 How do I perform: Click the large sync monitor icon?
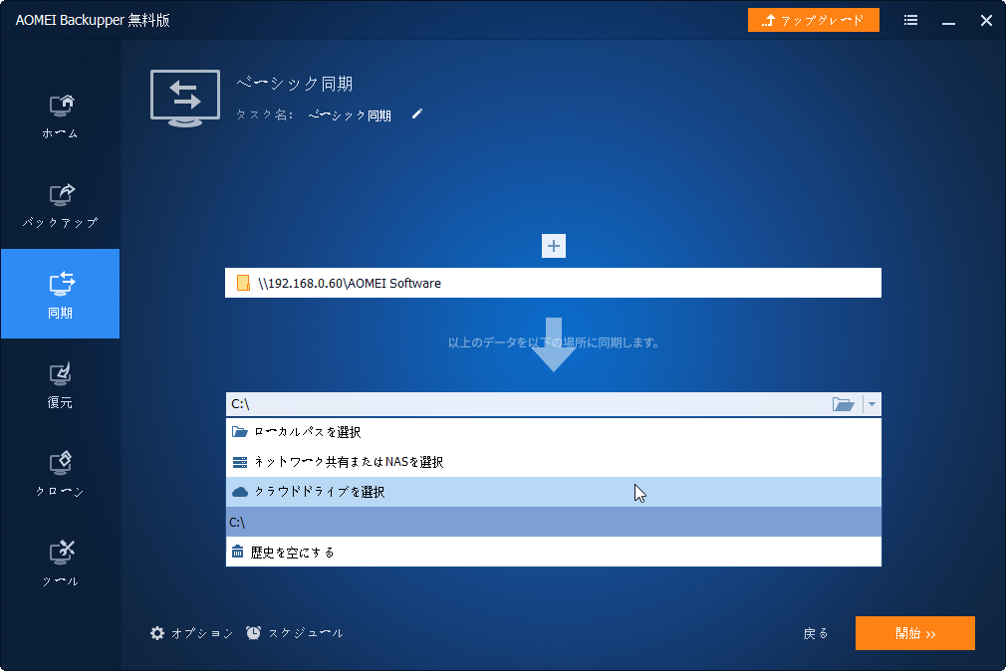(x=185, y=99)
